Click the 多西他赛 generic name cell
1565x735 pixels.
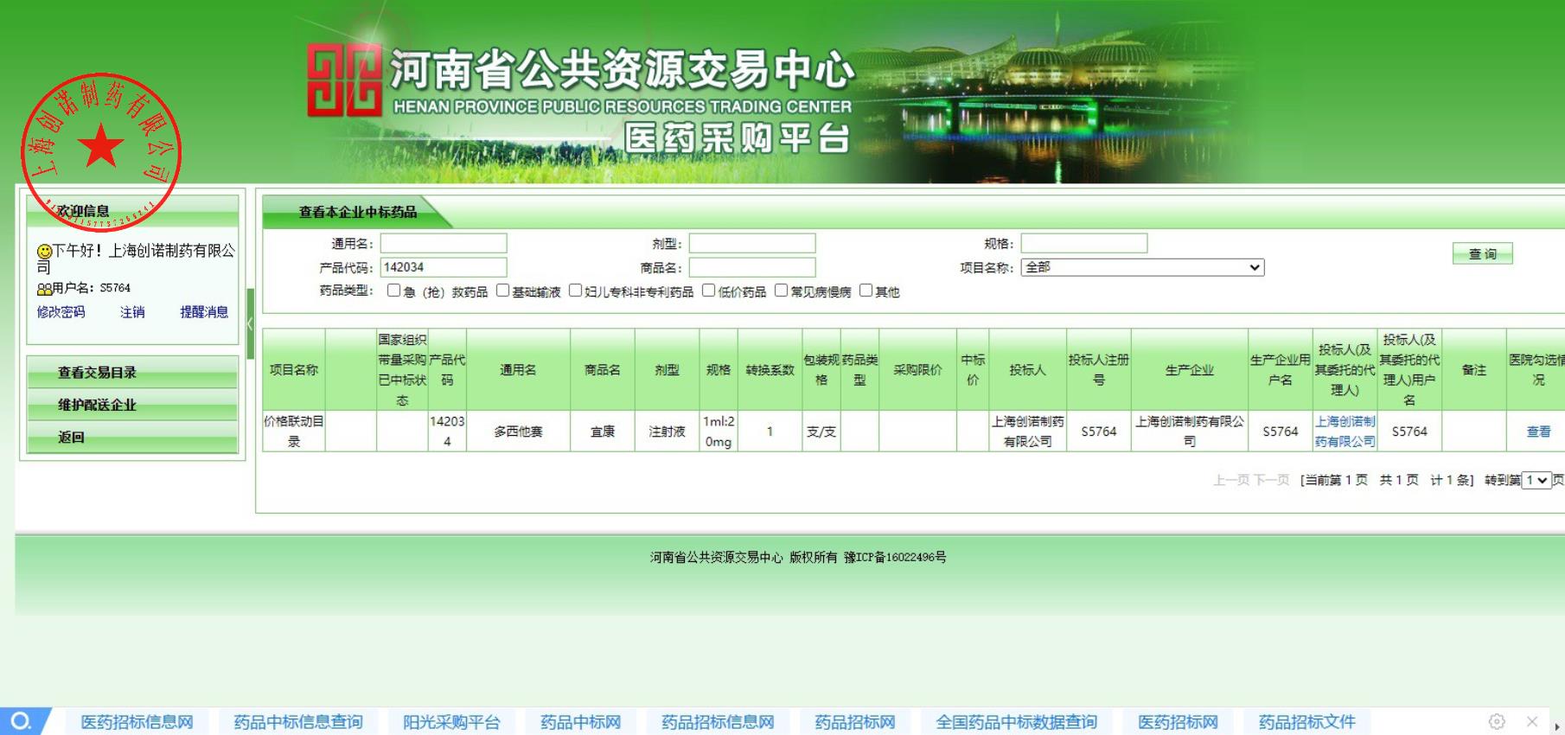click(x=518, y=431)
